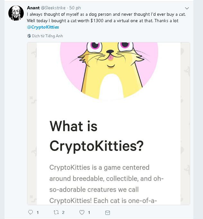Visit the @Sleekstrike handle

[53, 8]
